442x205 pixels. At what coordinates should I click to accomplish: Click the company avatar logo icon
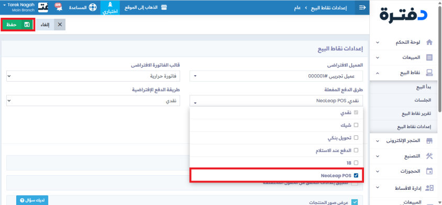[x=43, y=8]
